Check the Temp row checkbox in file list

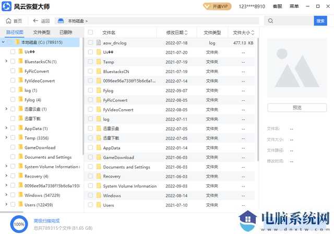pos(90,62)
